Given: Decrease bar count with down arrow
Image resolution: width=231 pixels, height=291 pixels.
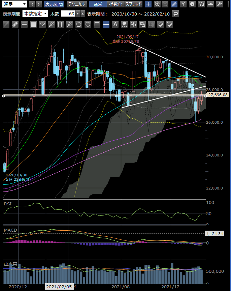Looking at the screenshot, I should pos(78,14).
